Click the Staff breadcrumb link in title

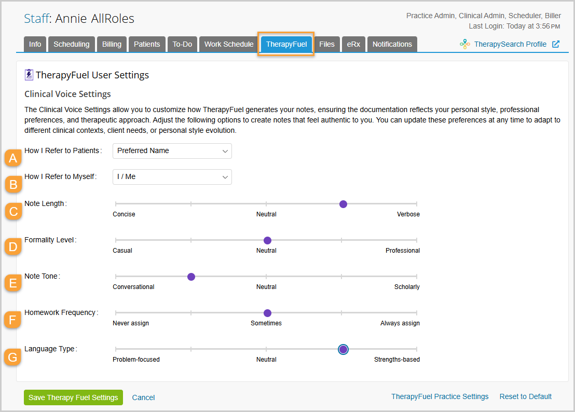(36, 18)
